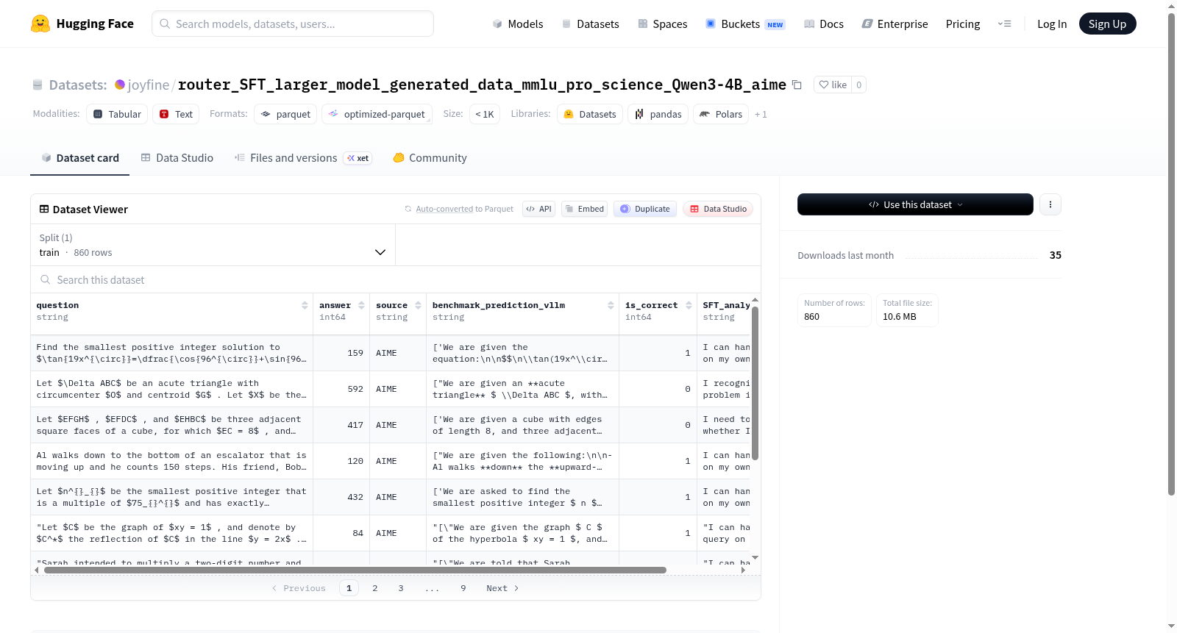Go to Models in the navigation
The width and height of the screenshot is (1177, 633).
click(518, 24)
